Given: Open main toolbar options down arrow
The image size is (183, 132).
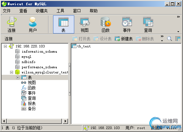Looking at the screenshot, I should (178, 32).
